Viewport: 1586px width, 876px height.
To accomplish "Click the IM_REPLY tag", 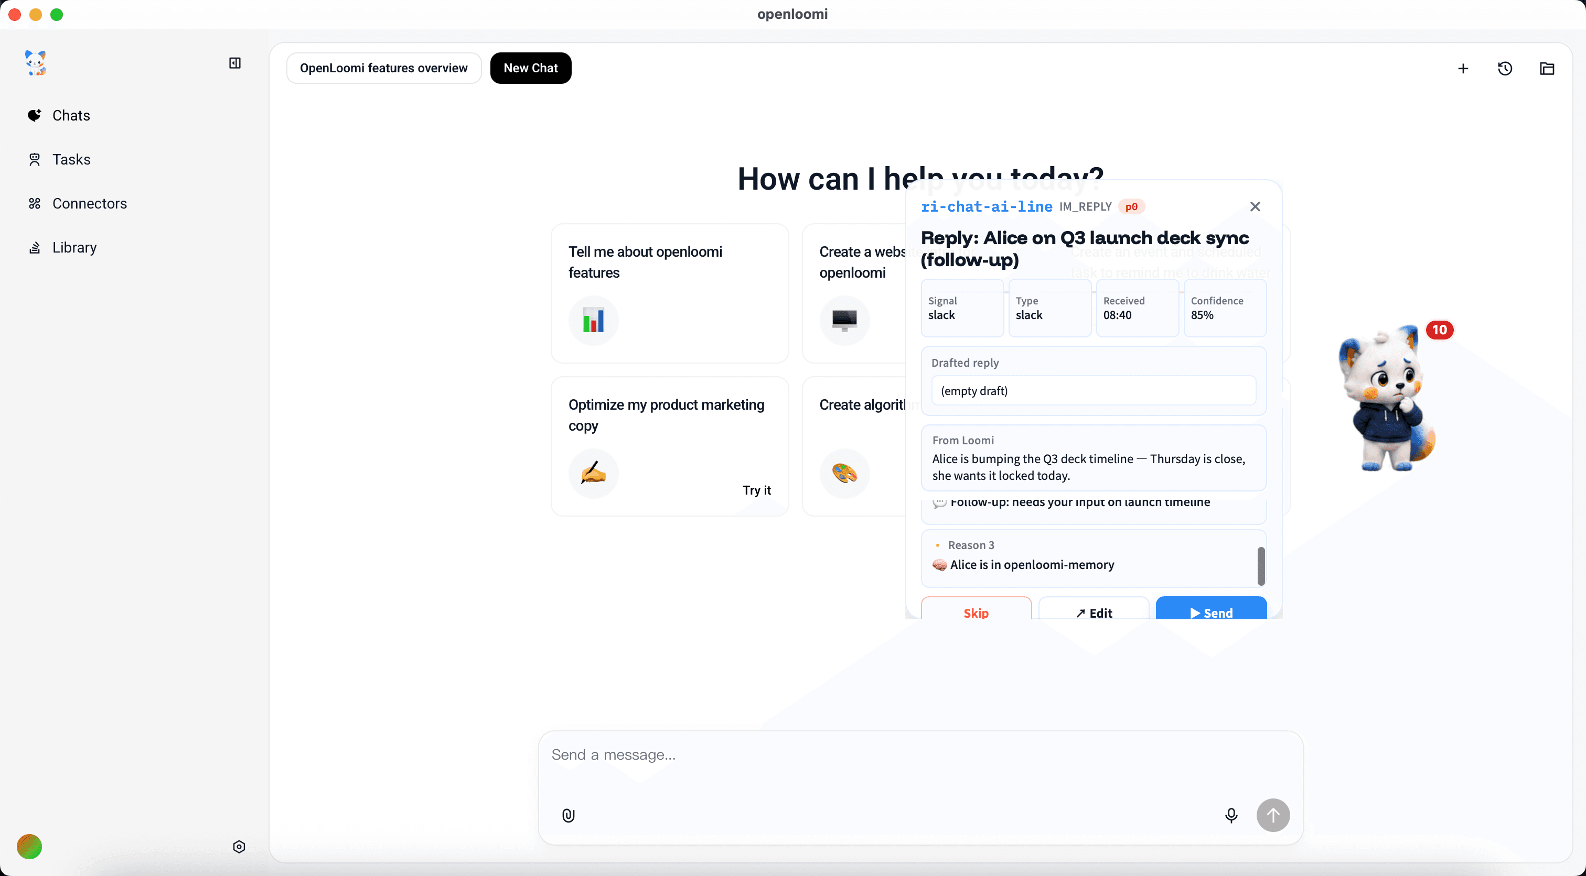I will [1085, 207].
